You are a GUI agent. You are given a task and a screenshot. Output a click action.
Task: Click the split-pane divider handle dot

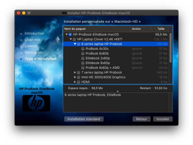(x=118, y=91)
